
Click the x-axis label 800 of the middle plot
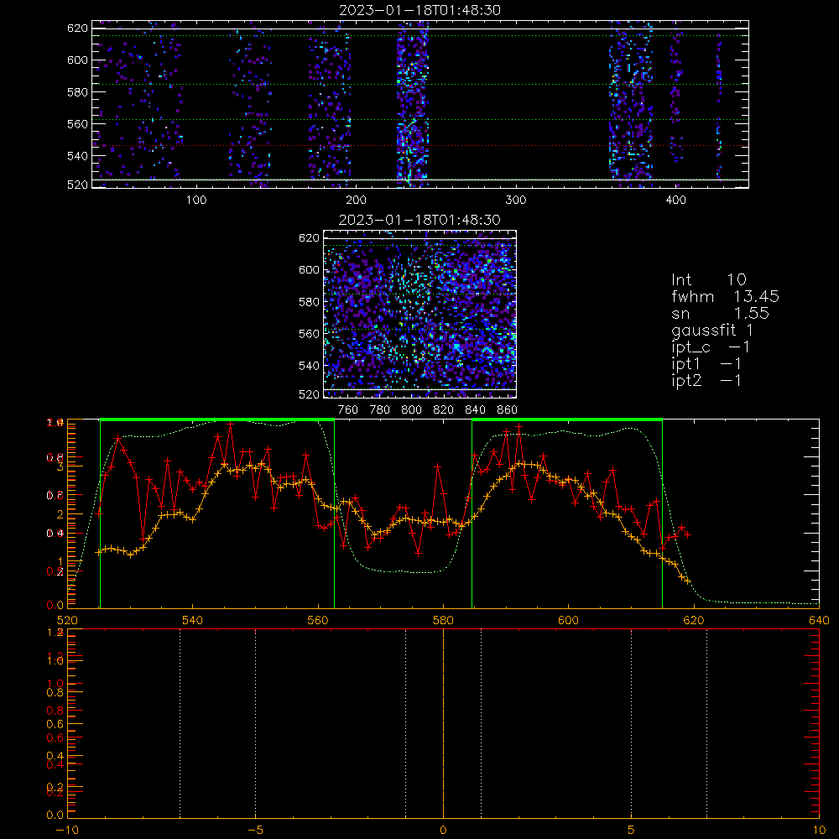coord(411,410)
